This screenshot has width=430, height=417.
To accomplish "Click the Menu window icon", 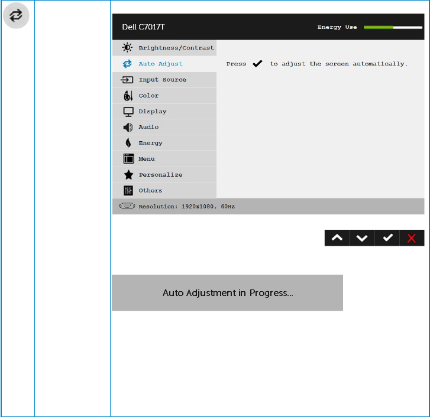I will click(128, 158).
